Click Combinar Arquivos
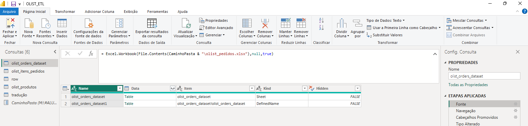This screenshot has width=528, height=126. click(x=466, y=35)
